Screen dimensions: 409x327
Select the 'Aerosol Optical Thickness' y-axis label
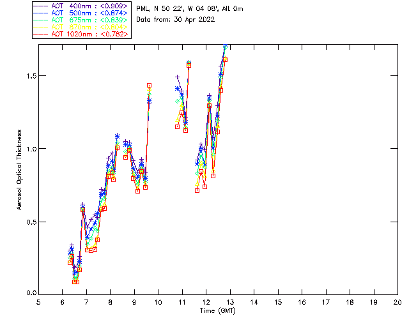(x=20, y=170)
